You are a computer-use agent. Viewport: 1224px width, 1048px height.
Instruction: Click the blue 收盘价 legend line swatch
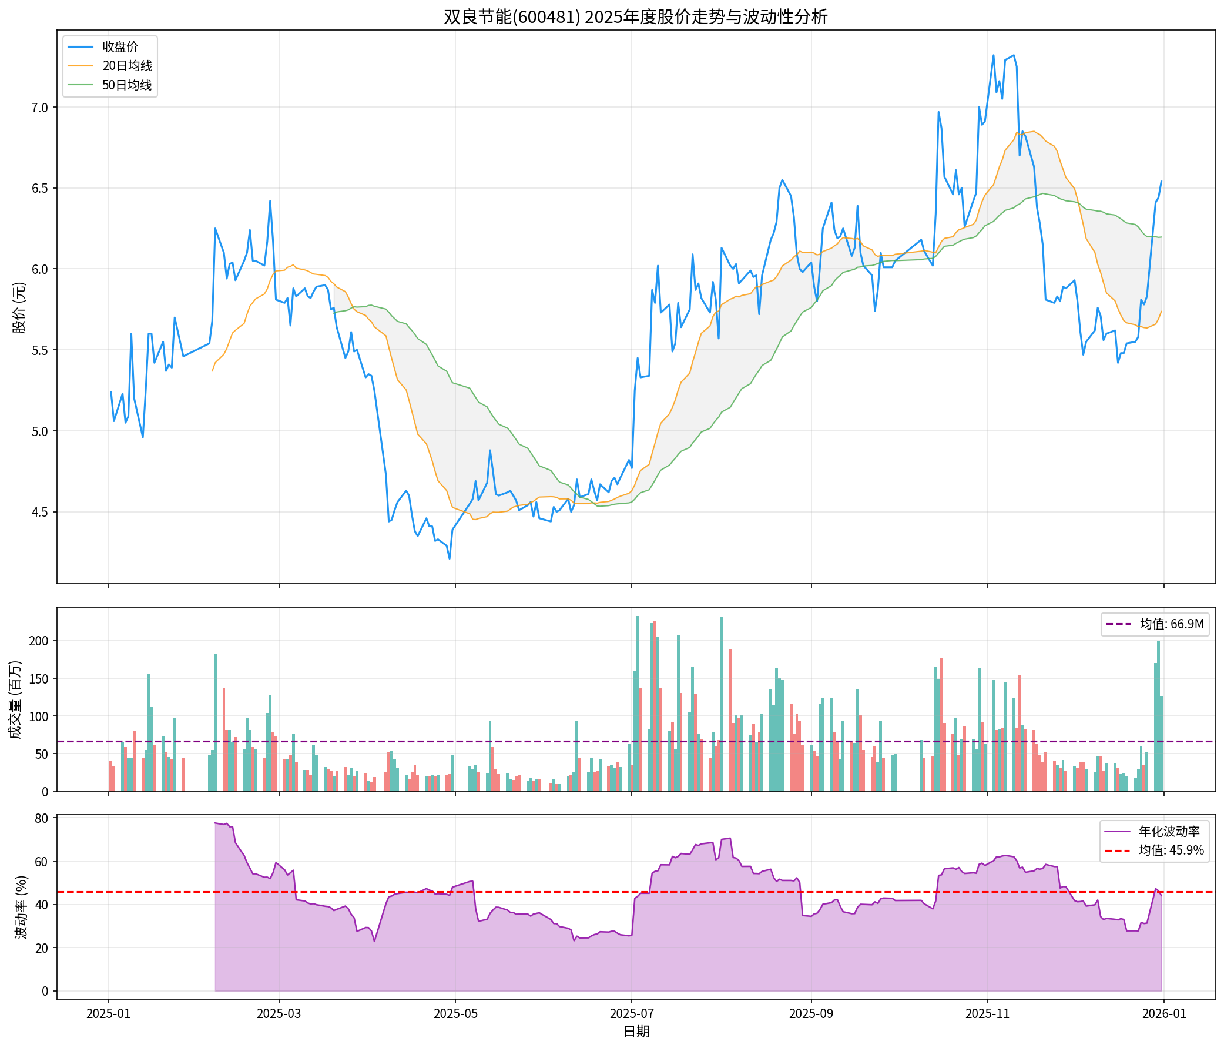[81, 46]
